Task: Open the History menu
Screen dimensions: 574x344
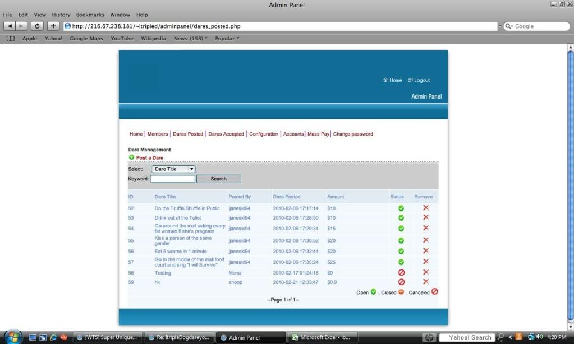Action: [x=61, y=15]
